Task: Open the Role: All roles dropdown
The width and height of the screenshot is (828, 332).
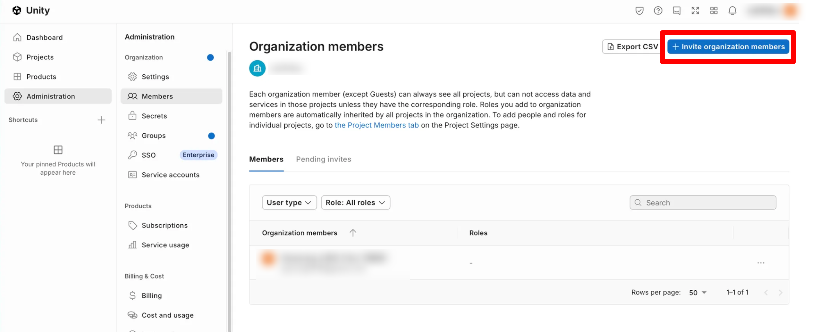Action: click(355, 202)
